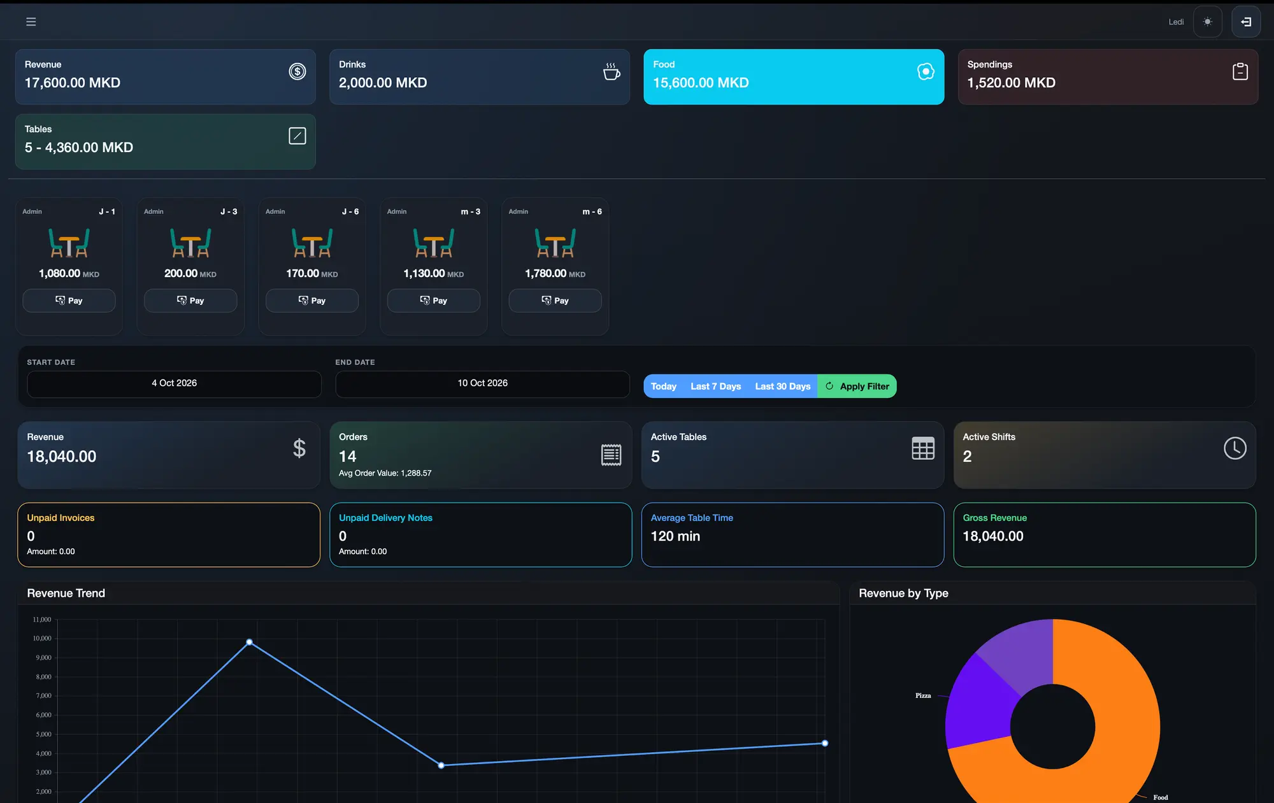Select the Today filter
The width and height of the screenshot is (1274, 803).
[664, 386]
